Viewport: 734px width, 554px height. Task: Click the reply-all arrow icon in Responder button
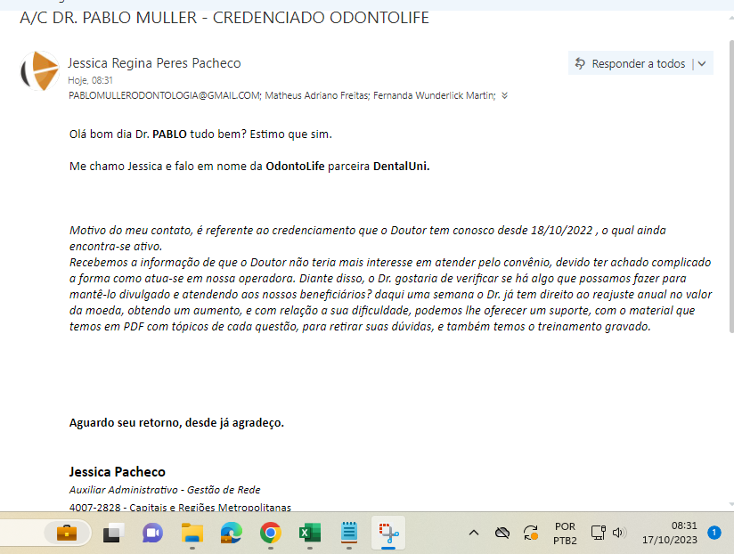tap(580, 63)
